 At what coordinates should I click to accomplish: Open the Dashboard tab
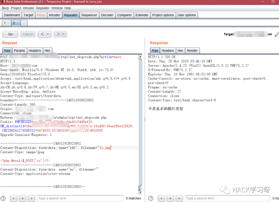pyautogui.click(x=12, y=15)
